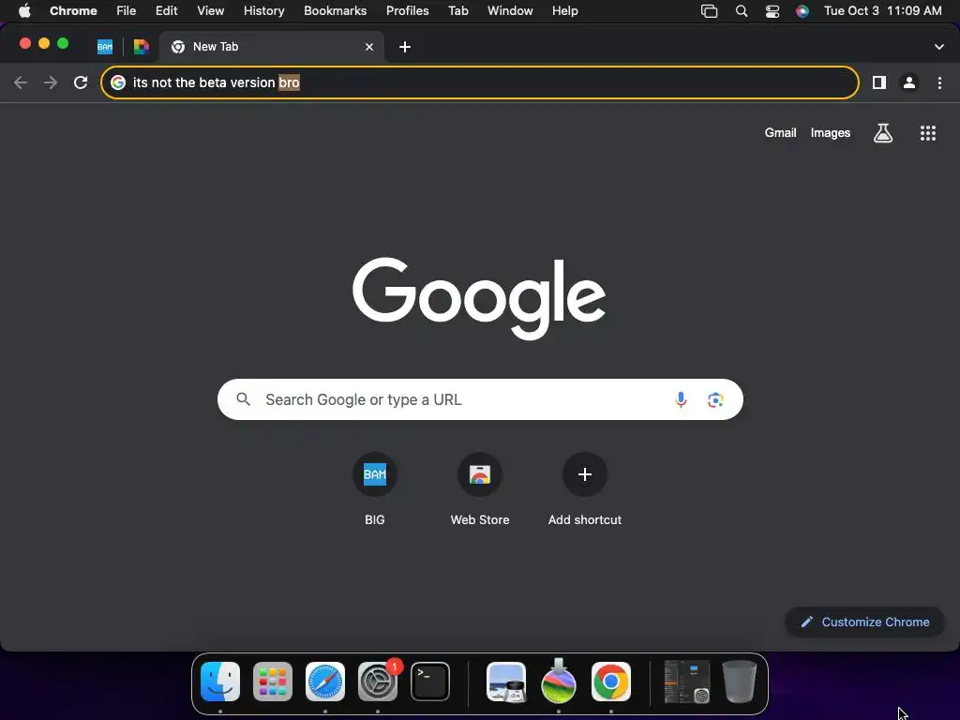This screenshot has width=960, height=720.
Task: Open the View menu
Action: 211,11
